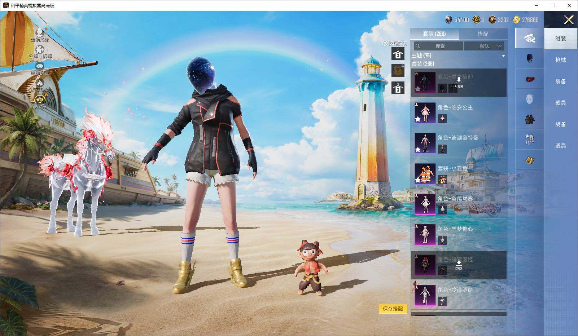578x336 pixels.
Task: Close the wardrobe with the X icon
Action: pyautogui.click(x=569, y=20)
